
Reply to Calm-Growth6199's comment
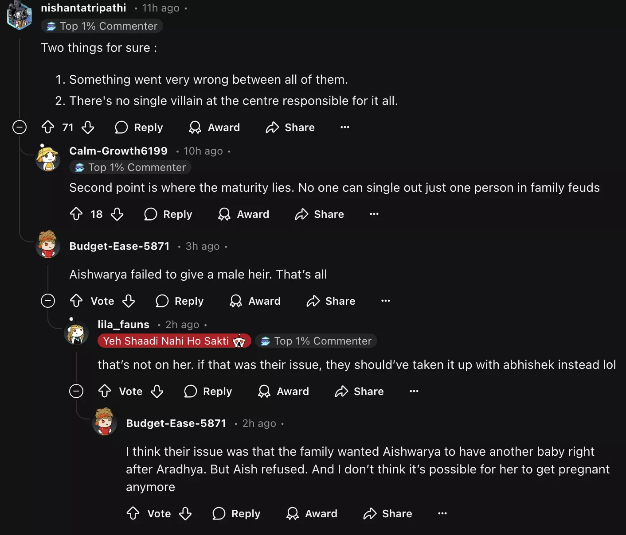168,214
